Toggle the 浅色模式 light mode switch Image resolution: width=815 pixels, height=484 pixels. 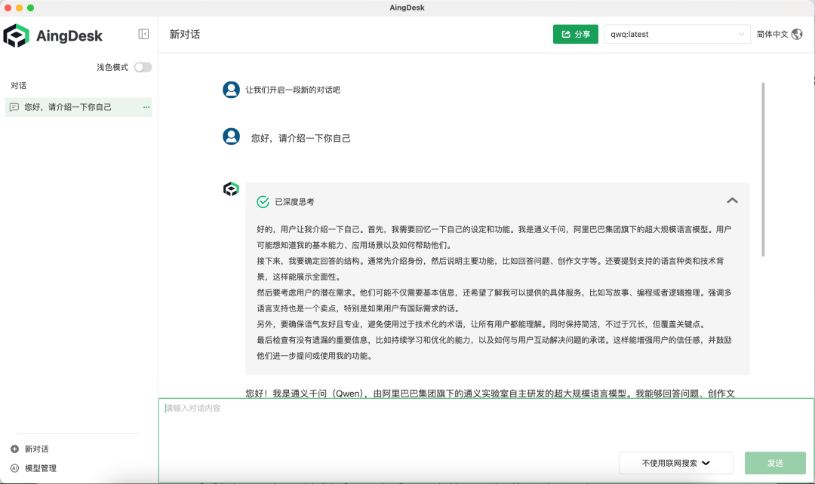[x=143, y=68]
